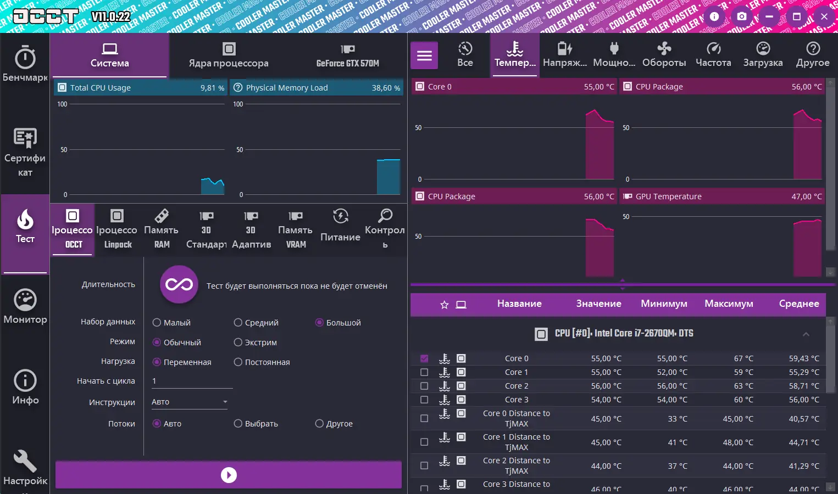Sort by the Среднее column header
Screen dimensions: 838x494
point(799,304)
